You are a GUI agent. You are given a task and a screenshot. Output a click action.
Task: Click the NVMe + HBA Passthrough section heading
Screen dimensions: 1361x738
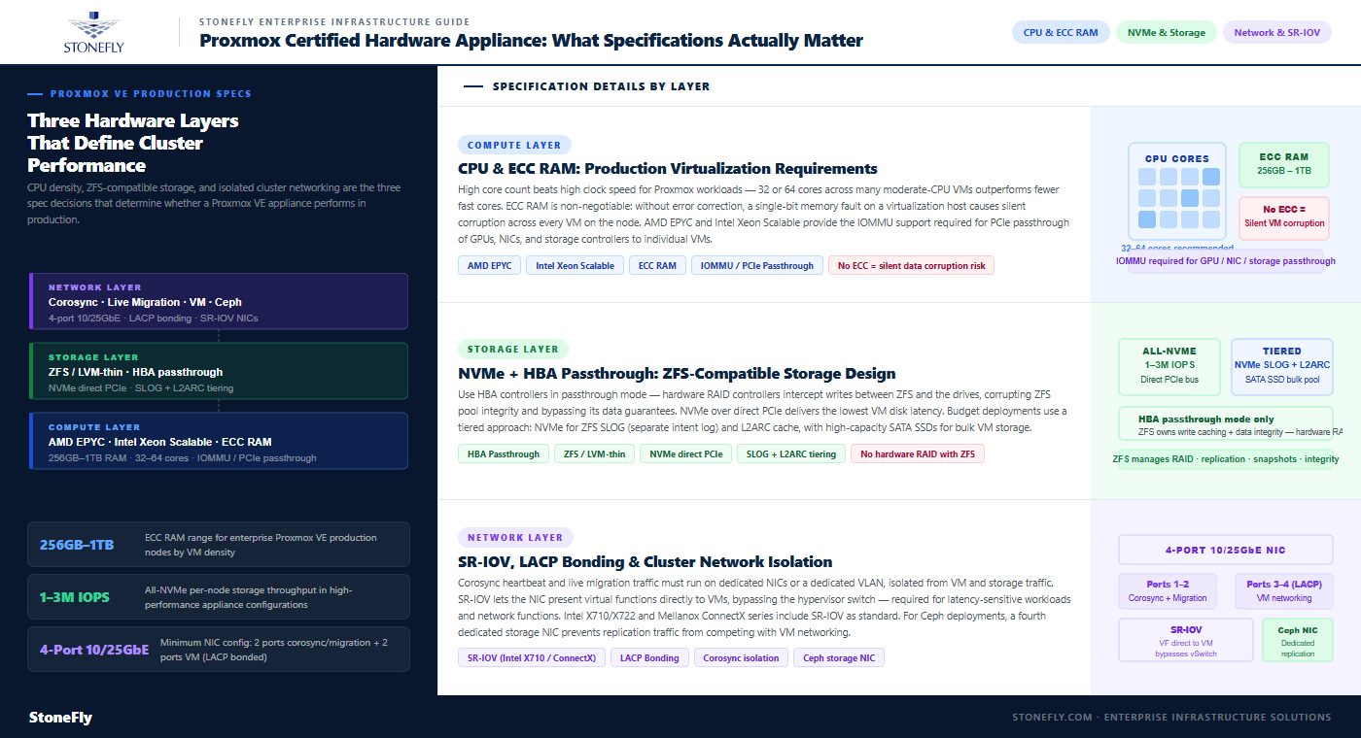coord(677,374)
